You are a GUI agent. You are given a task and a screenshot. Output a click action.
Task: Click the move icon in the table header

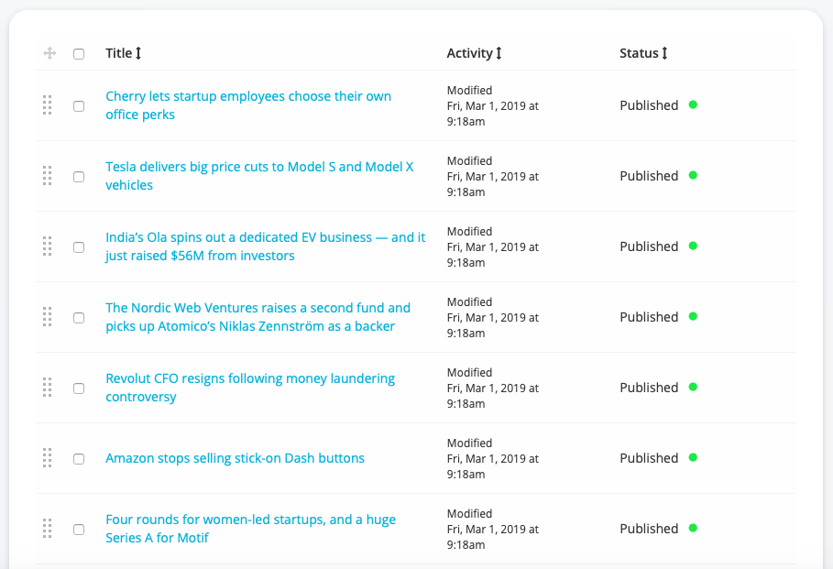pyautogui.click(x=49, y=54)
